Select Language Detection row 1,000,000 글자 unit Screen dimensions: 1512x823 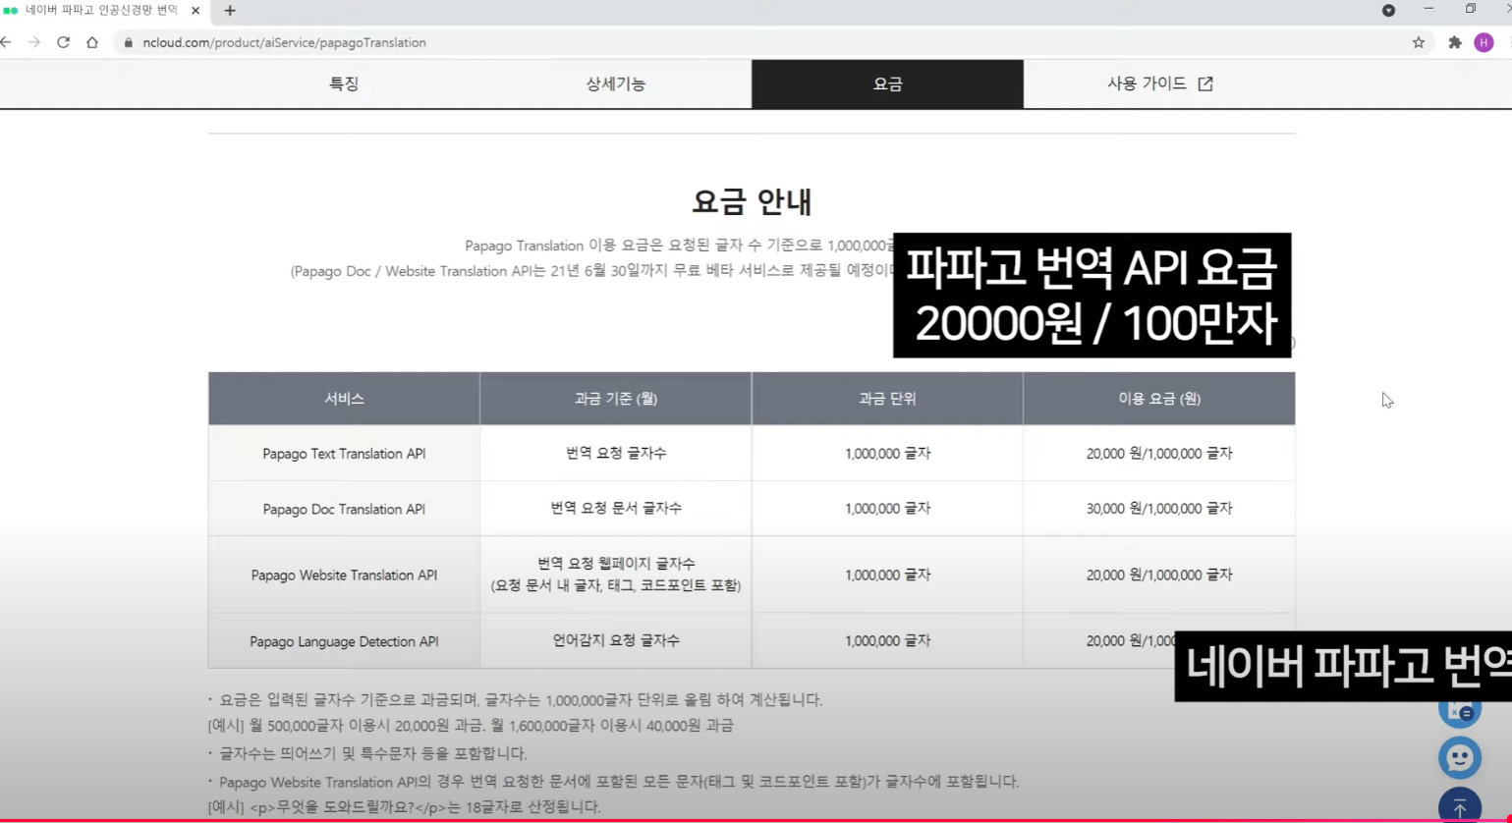coord(887,641)
